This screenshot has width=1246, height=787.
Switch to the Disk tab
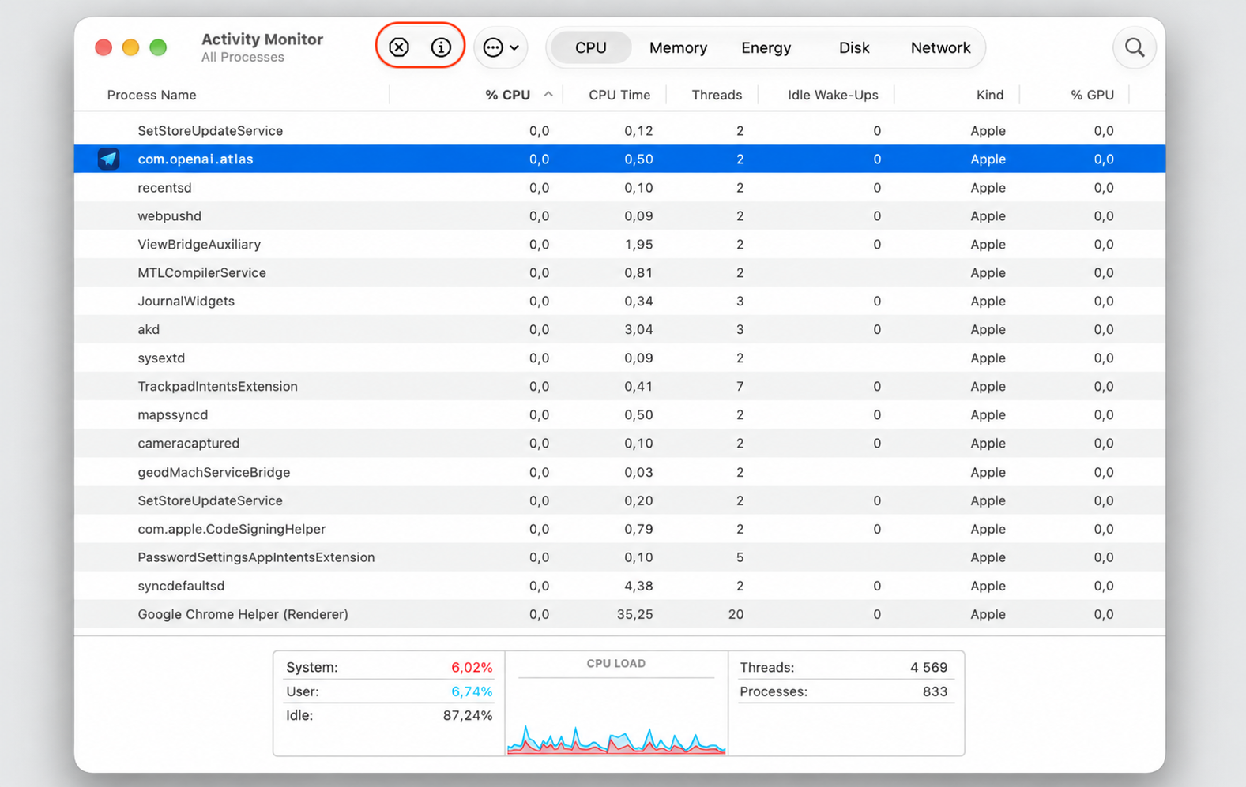pyautogui.click(x=854, y=47)
